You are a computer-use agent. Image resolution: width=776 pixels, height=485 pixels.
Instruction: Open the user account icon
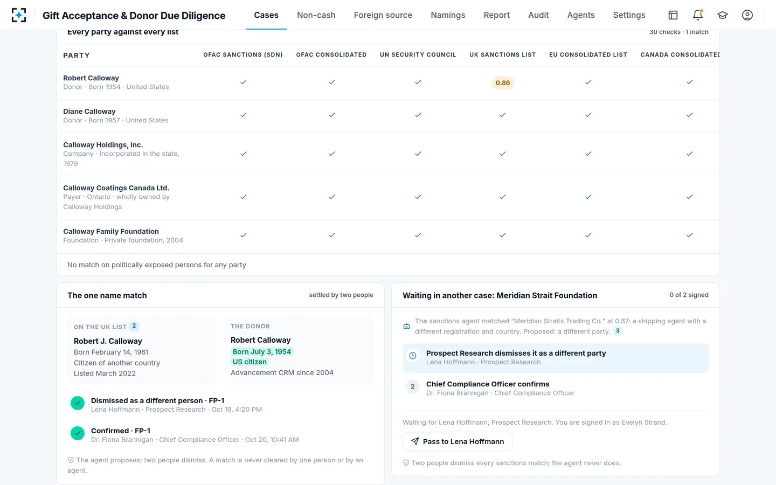(747, 15)
